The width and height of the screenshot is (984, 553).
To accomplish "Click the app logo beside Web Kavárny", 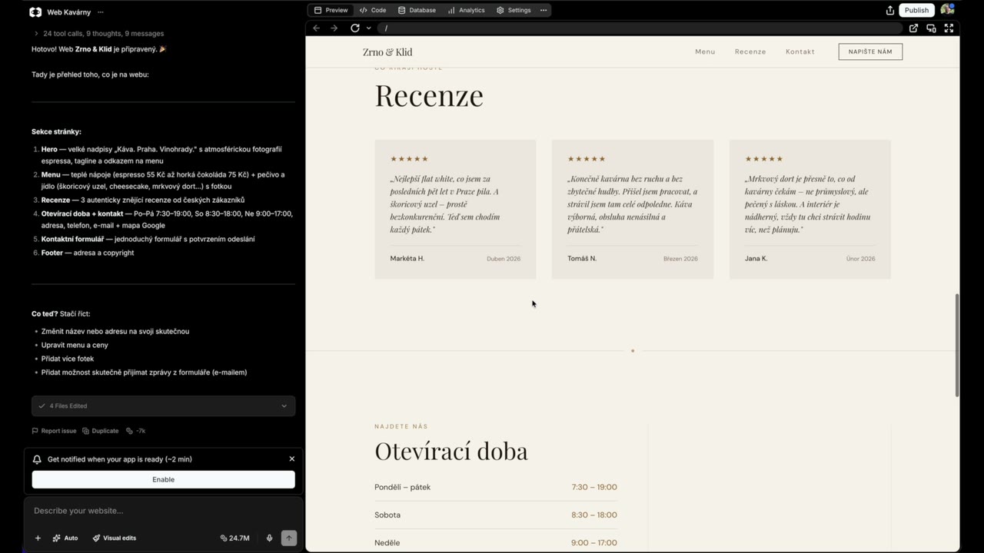I will (x=35, y=12).
